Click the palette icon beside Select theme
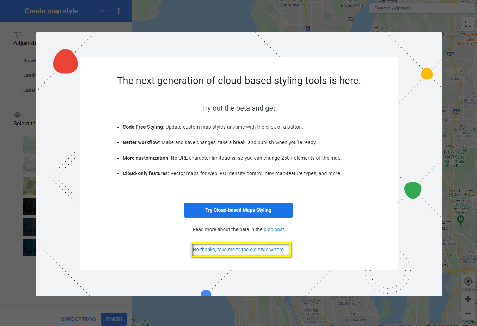The image size is (477, 326). (x=17, y=115)
